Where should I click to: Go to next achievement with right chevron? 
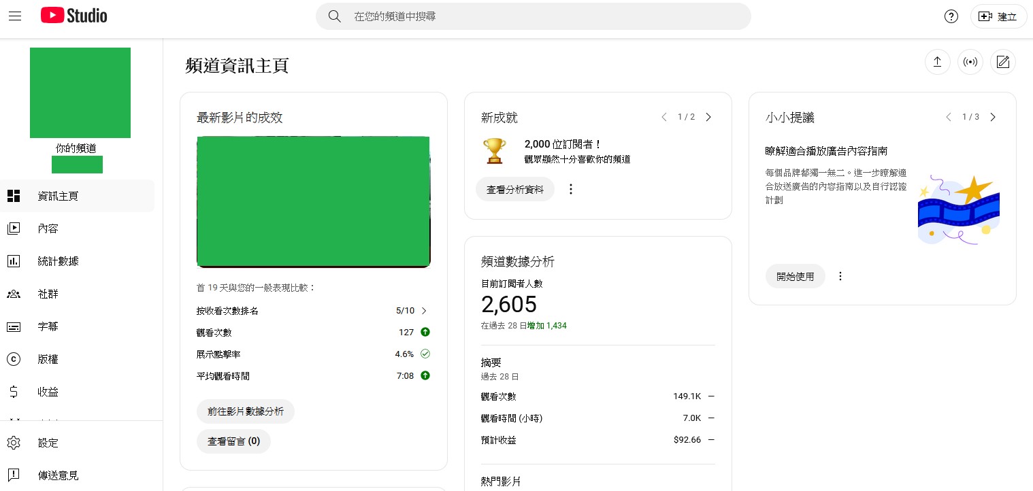point(708,117)
